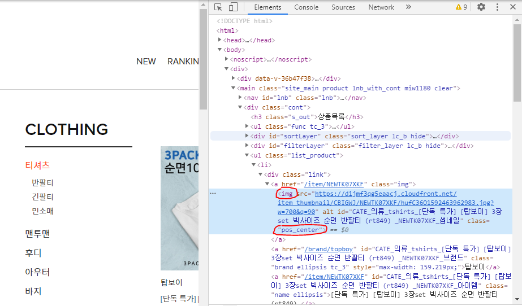Expand the noscript element node
This screenshot has width=522, height=306.
[226, 59]
